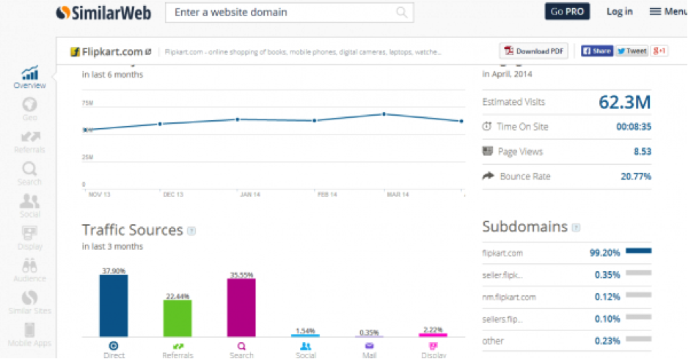Tweet this page
Image resolution: width=688 pixels, height=359 pixels.
tap(632, 51)
